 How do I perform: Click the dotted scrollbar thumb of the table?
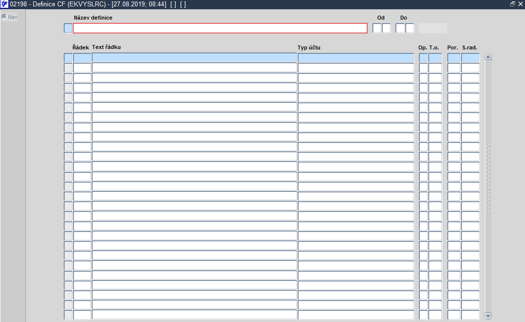pyautogui.click(x=488, y=178)
